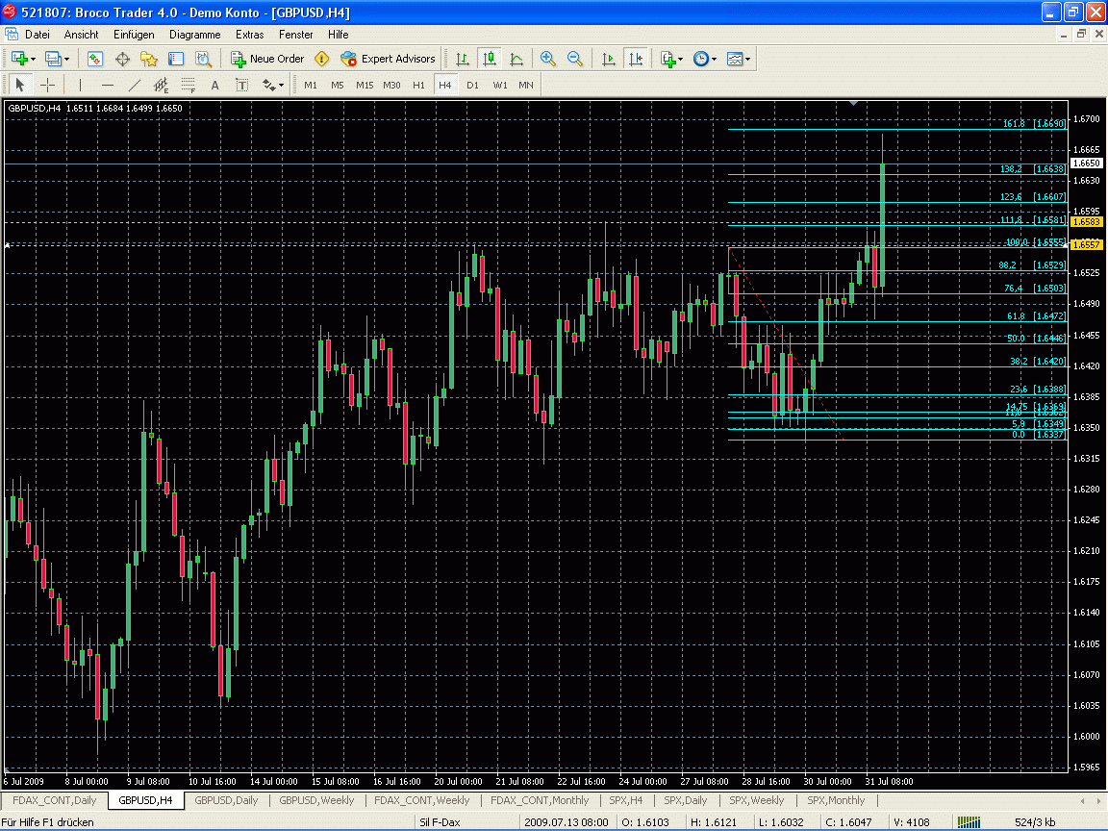Switch timeframe to M30
This screenshot has width=1108, height=831.
coord(391,86)
